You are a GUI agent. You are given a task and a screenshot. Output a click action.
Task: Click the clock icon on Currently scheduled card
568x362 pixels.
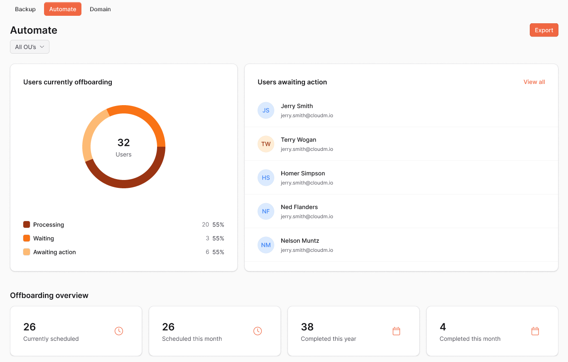tap(119, 331)
